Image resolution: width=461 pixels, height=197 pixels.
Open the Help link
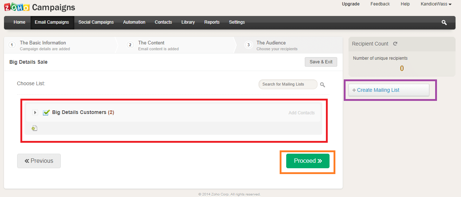(x=405, y=4)
